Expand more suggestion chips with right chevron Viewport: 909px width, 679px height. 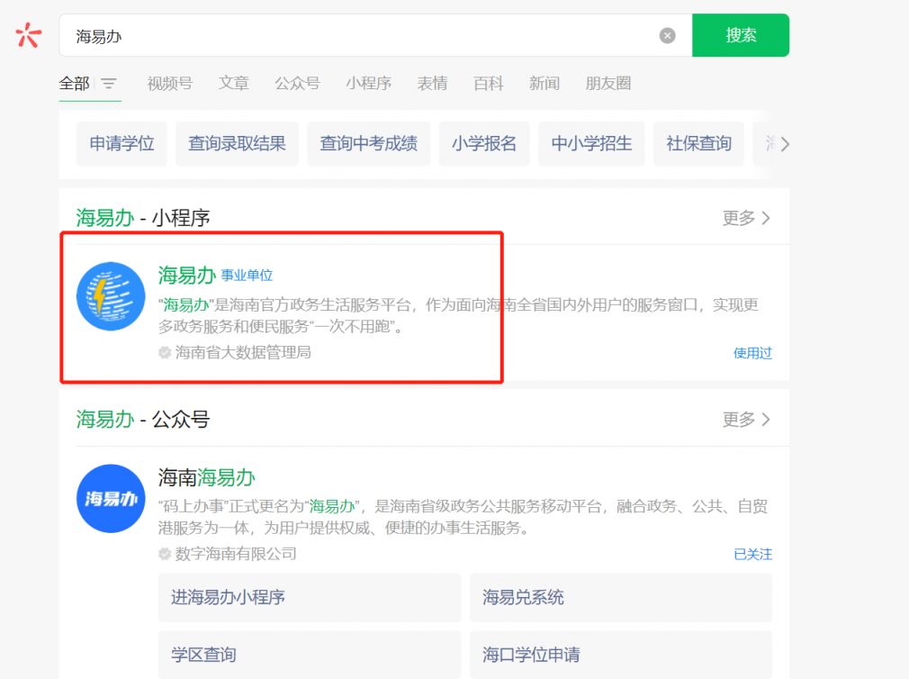[785, 144]
